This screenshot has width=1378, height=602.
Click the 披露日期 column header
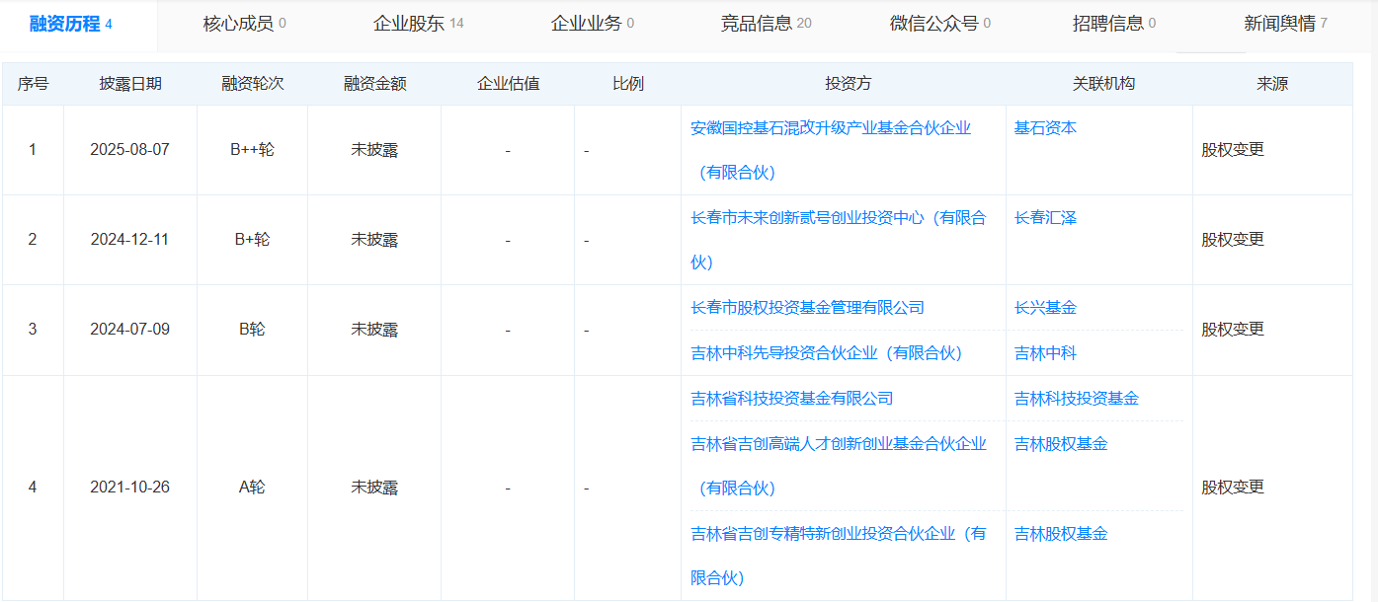(130, 84)
